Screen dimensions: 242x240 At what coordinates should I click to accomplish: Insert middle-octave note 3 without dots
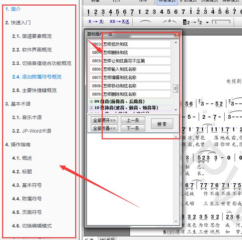click(154, 12)
